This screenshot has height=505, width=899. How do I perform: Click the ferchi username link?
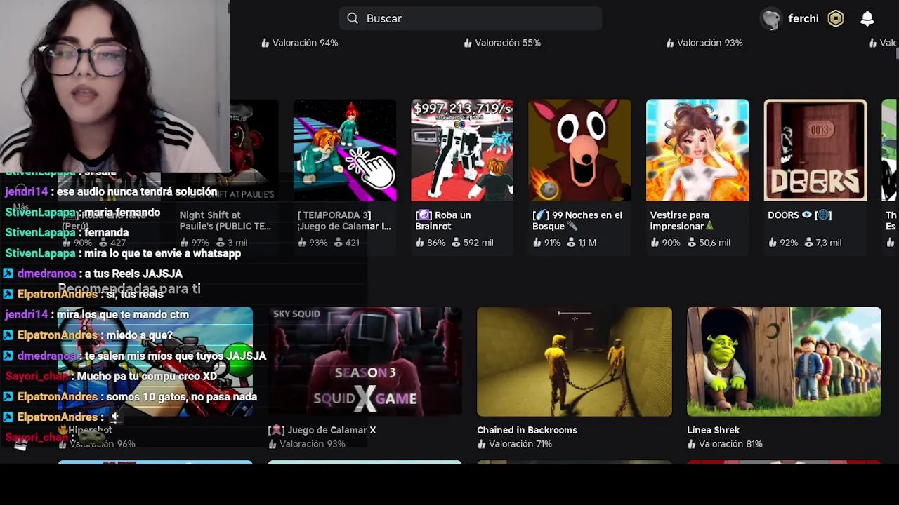(803, 19)
